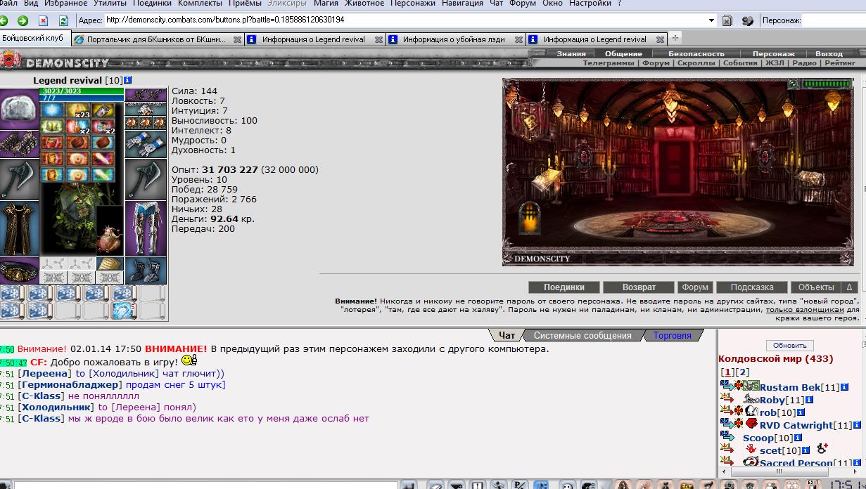866x489 pixels.
Task: Click the URL address input field
Action: tap(405, 20)
